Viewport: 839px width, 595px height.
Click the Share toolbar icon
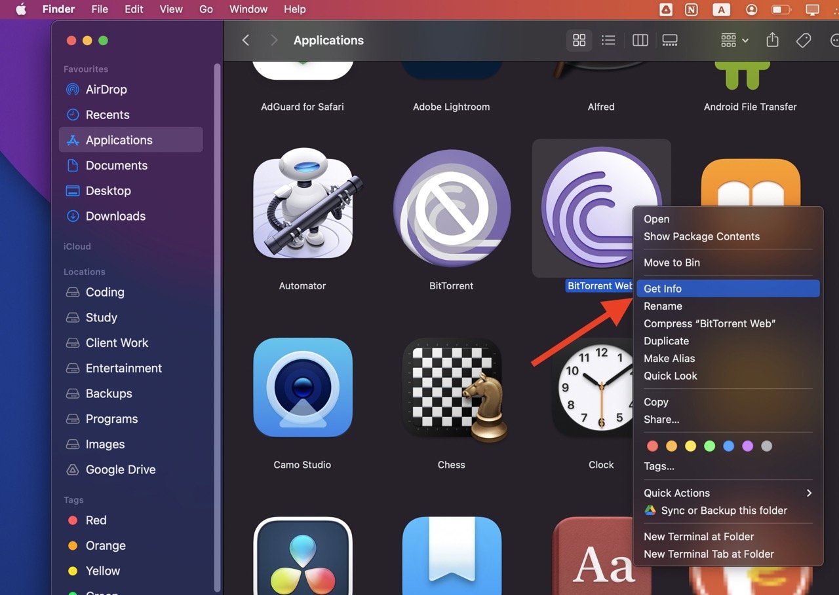pos(772,40)
